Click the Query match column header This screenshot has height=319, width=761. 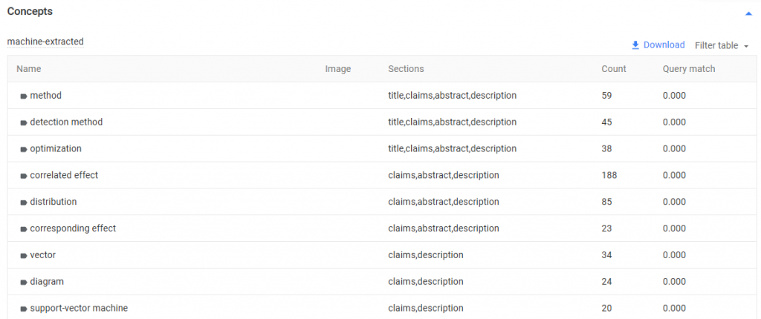689,69
